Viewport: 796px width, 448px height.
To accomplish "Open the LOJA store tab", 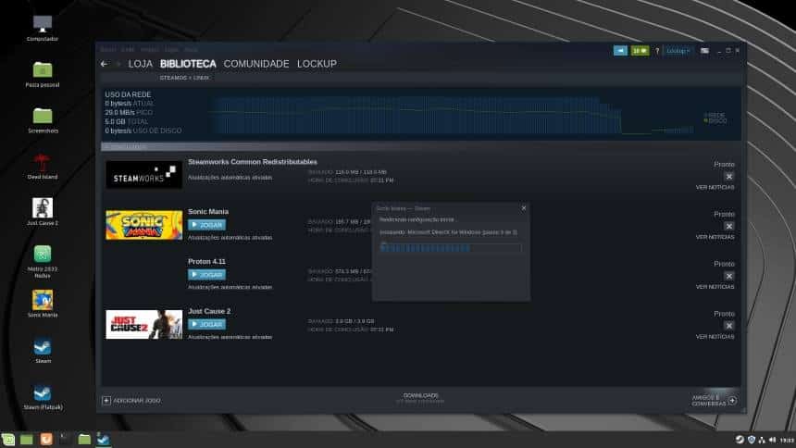I will pyautogui.click(x=140, y=64).
